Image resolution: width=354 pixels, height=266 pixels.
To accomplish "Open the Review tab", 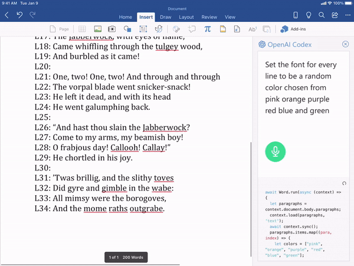I will pos(209,17).
